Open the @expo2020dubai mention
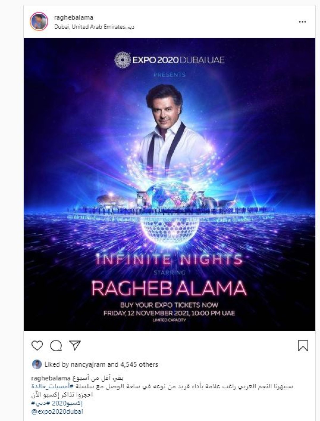The height and width of the screenshot is (421, 320). (57, 412)
